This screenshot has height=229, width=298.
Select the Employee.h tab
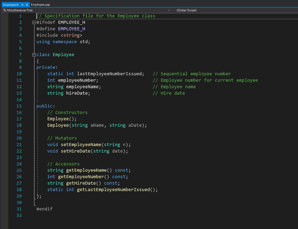(10, 5)
